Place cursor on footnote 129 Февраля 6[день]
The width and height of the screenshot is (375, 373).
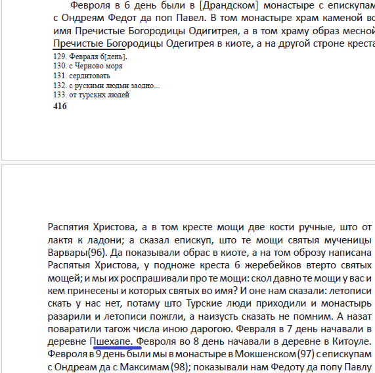(x=90, y=57)
